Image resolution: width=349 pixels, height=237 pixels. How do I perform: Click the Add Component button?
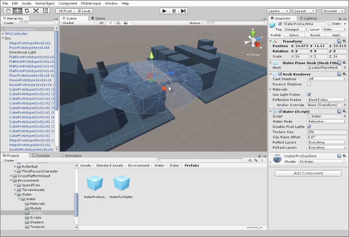pos(307,173)
